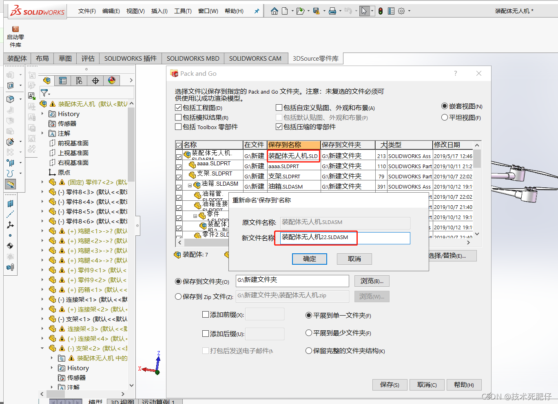Switch to FeatureManager design tree tab icon

(x=47, y=81)
